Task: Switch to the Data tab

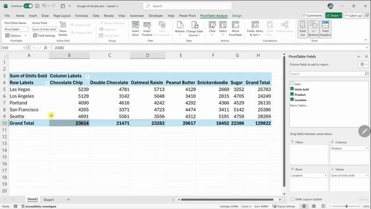Action: pyautogui.click(x=96, y=16)
